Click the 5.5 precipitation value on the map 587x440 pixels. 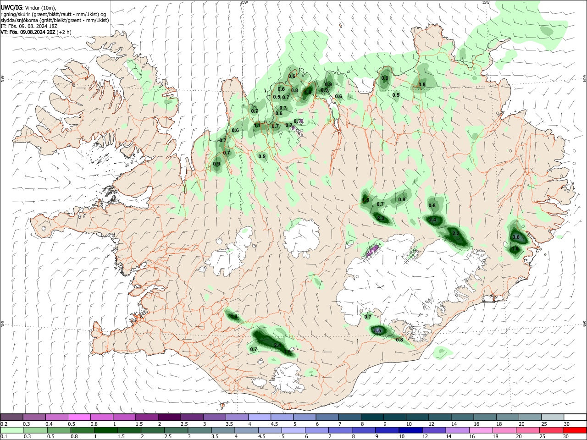coord(378,330)
